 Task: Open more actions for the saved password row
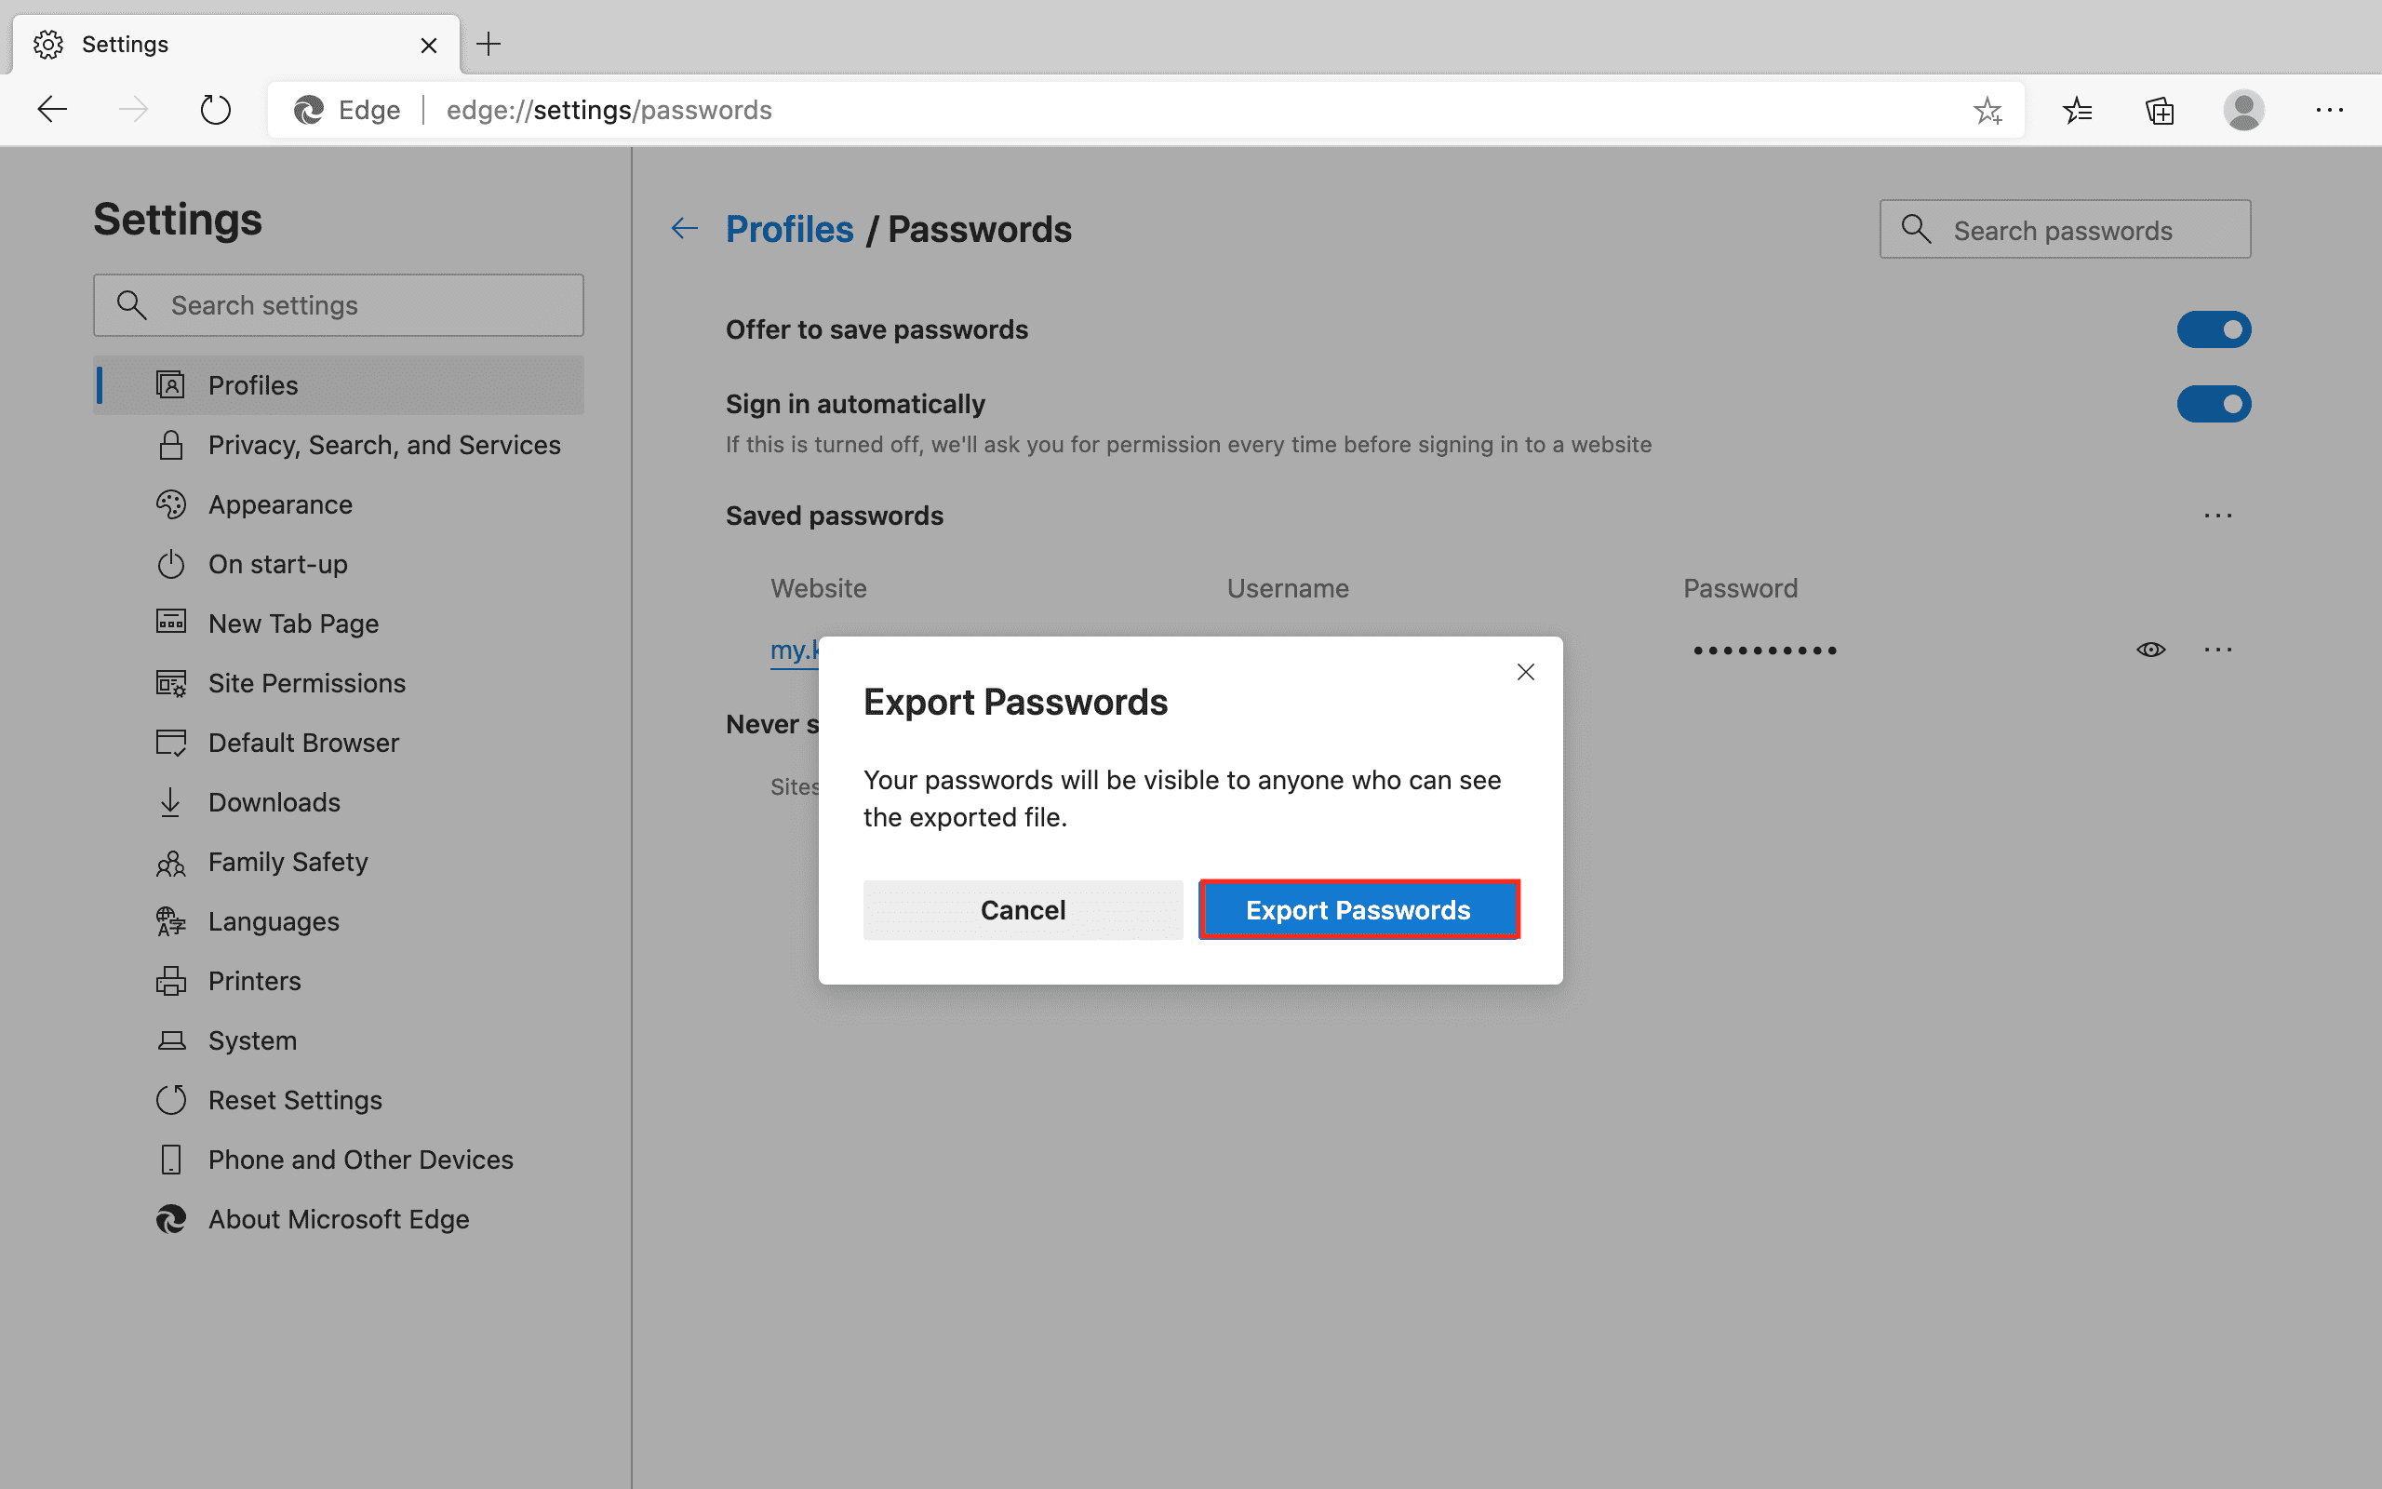[2217, 650]
